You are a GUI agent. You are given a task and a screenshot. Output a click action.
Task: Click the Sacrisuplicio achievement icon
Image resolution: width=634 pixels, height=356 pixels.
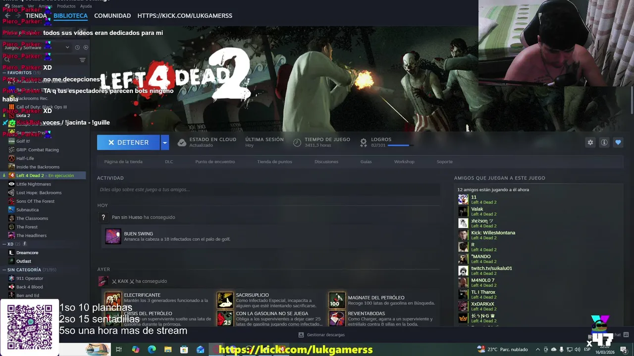tap(225, 300)
